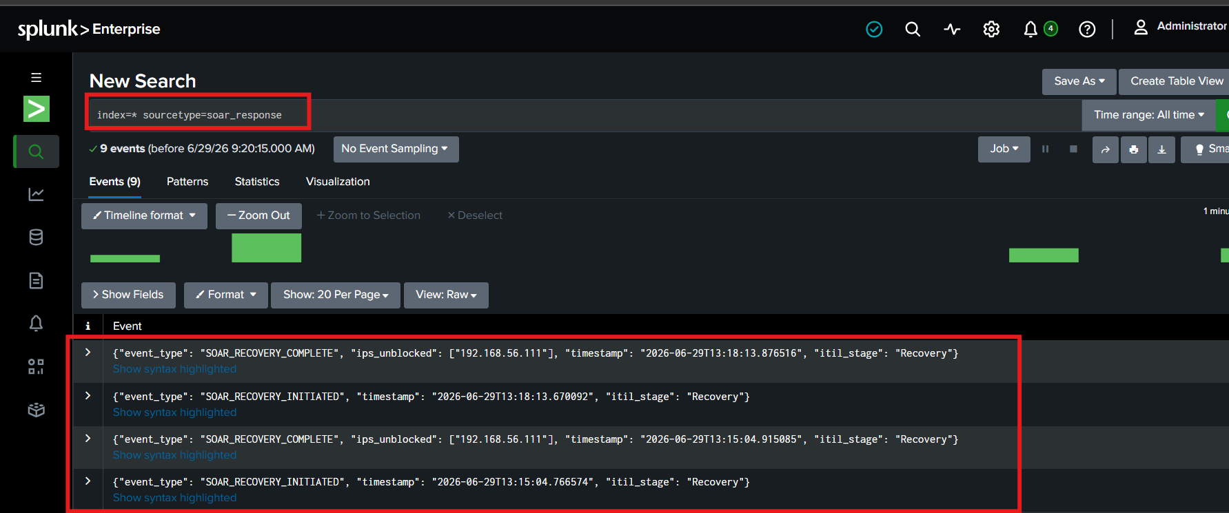Viewport: 1229px width, 513px height.
Task: Toggle the hamburger sidebar menu
Action: click(36, 77)
